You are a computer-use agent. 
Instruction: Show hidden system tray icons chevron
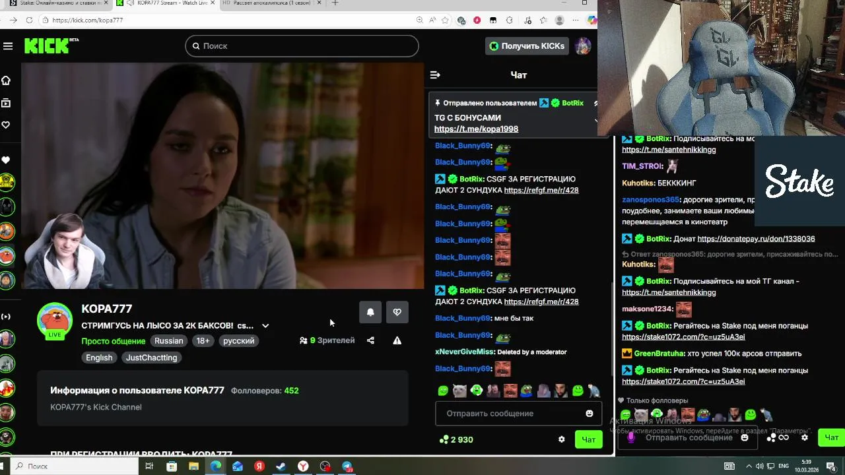(x=749, y=466)
